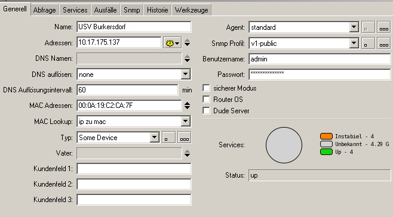Click the 'Up - 4' legend text
Viewport: 393px width, 217px height.
click(x=344, y=152)
